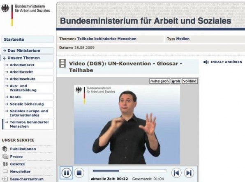
Task: Click the 'UNSER SERVICE' heading
Action: point(18,140)
